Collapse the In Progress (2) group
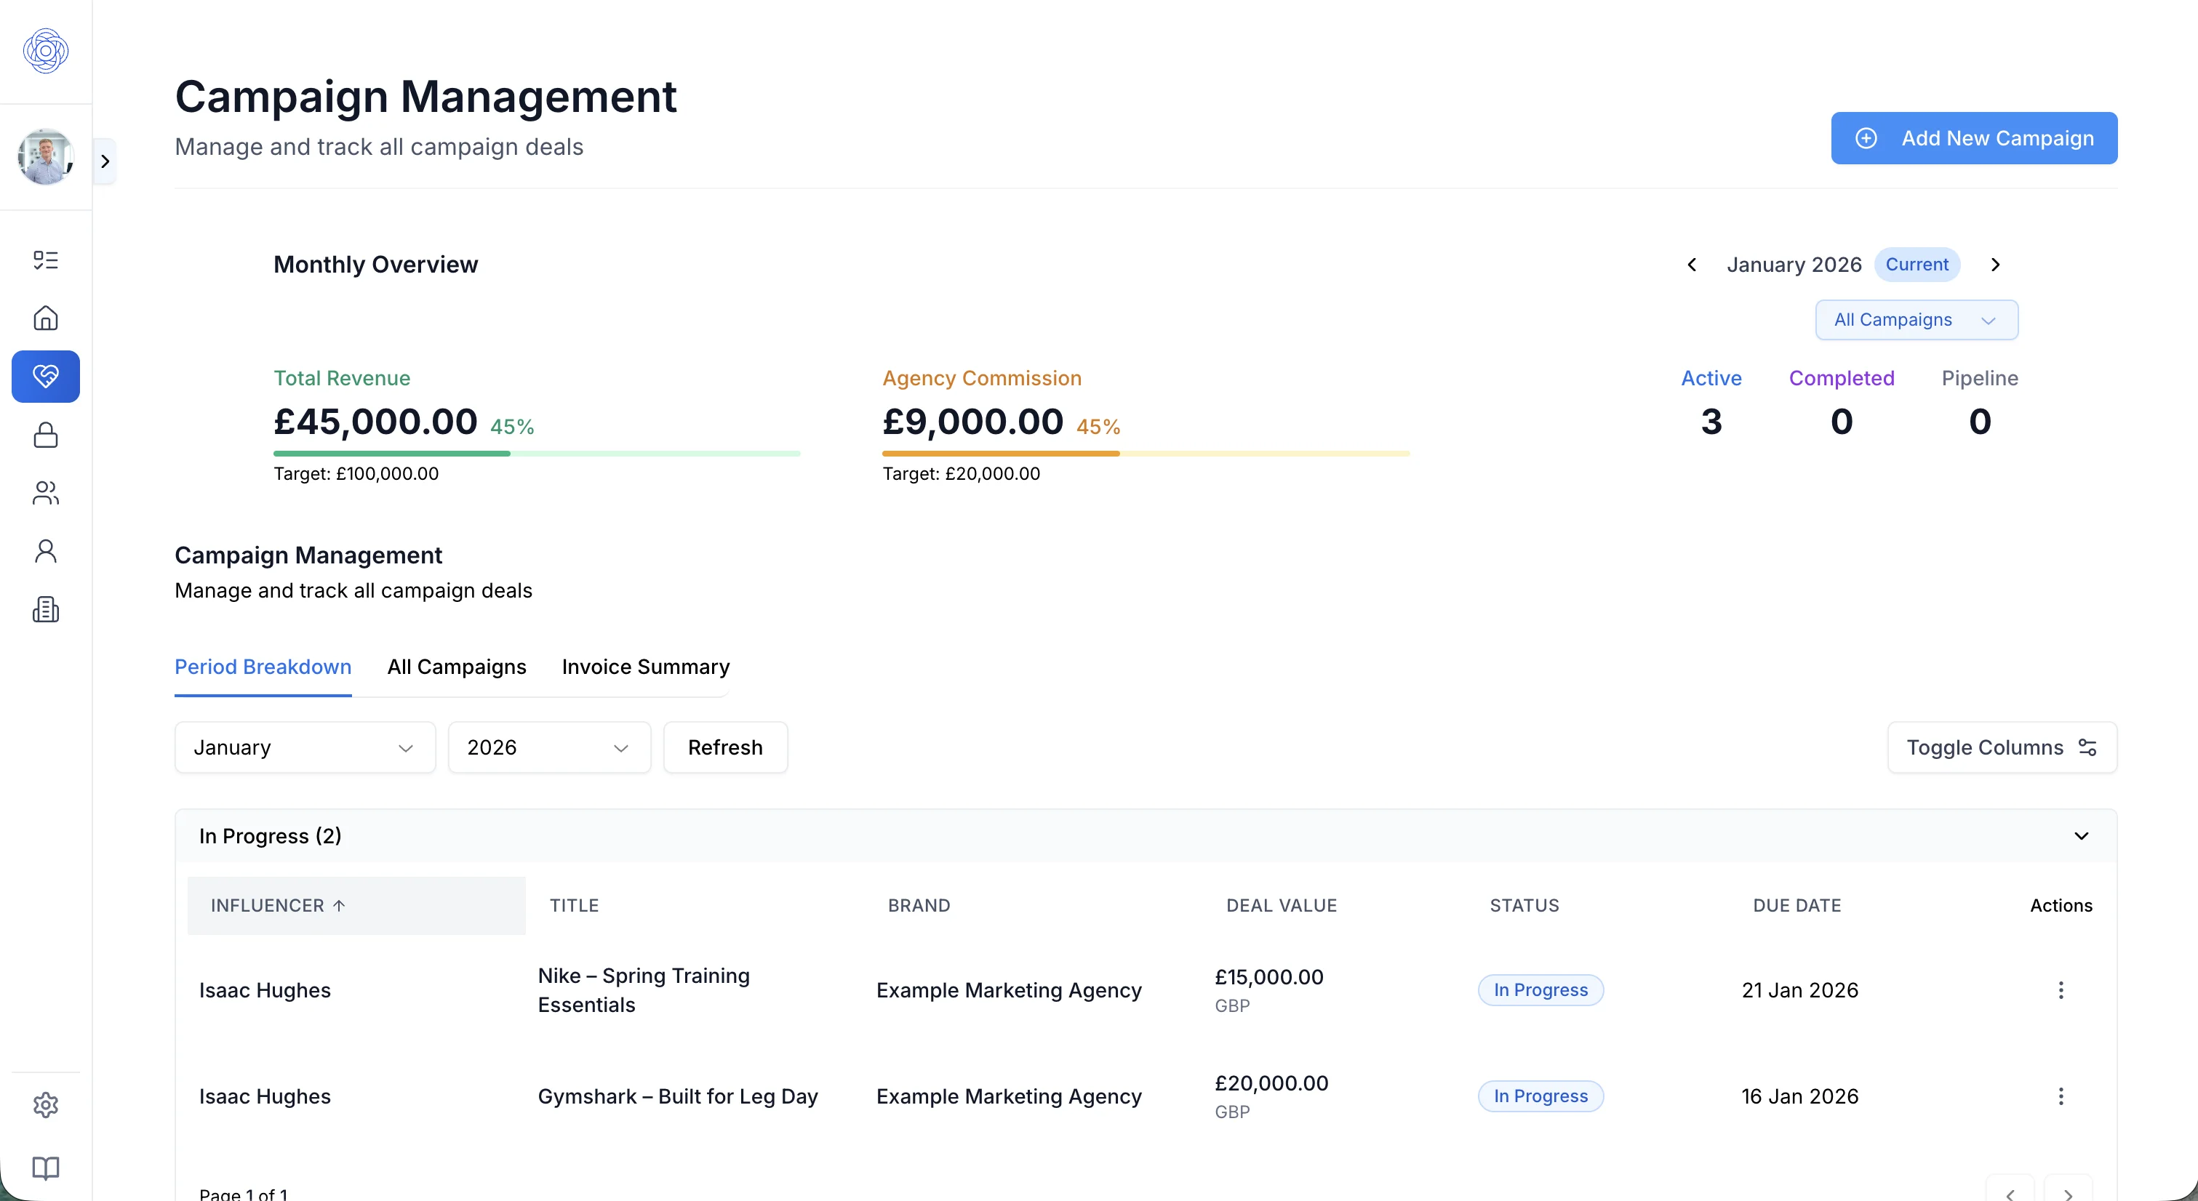Viewport: 2198px width, 1201px height. [2080, 836]
